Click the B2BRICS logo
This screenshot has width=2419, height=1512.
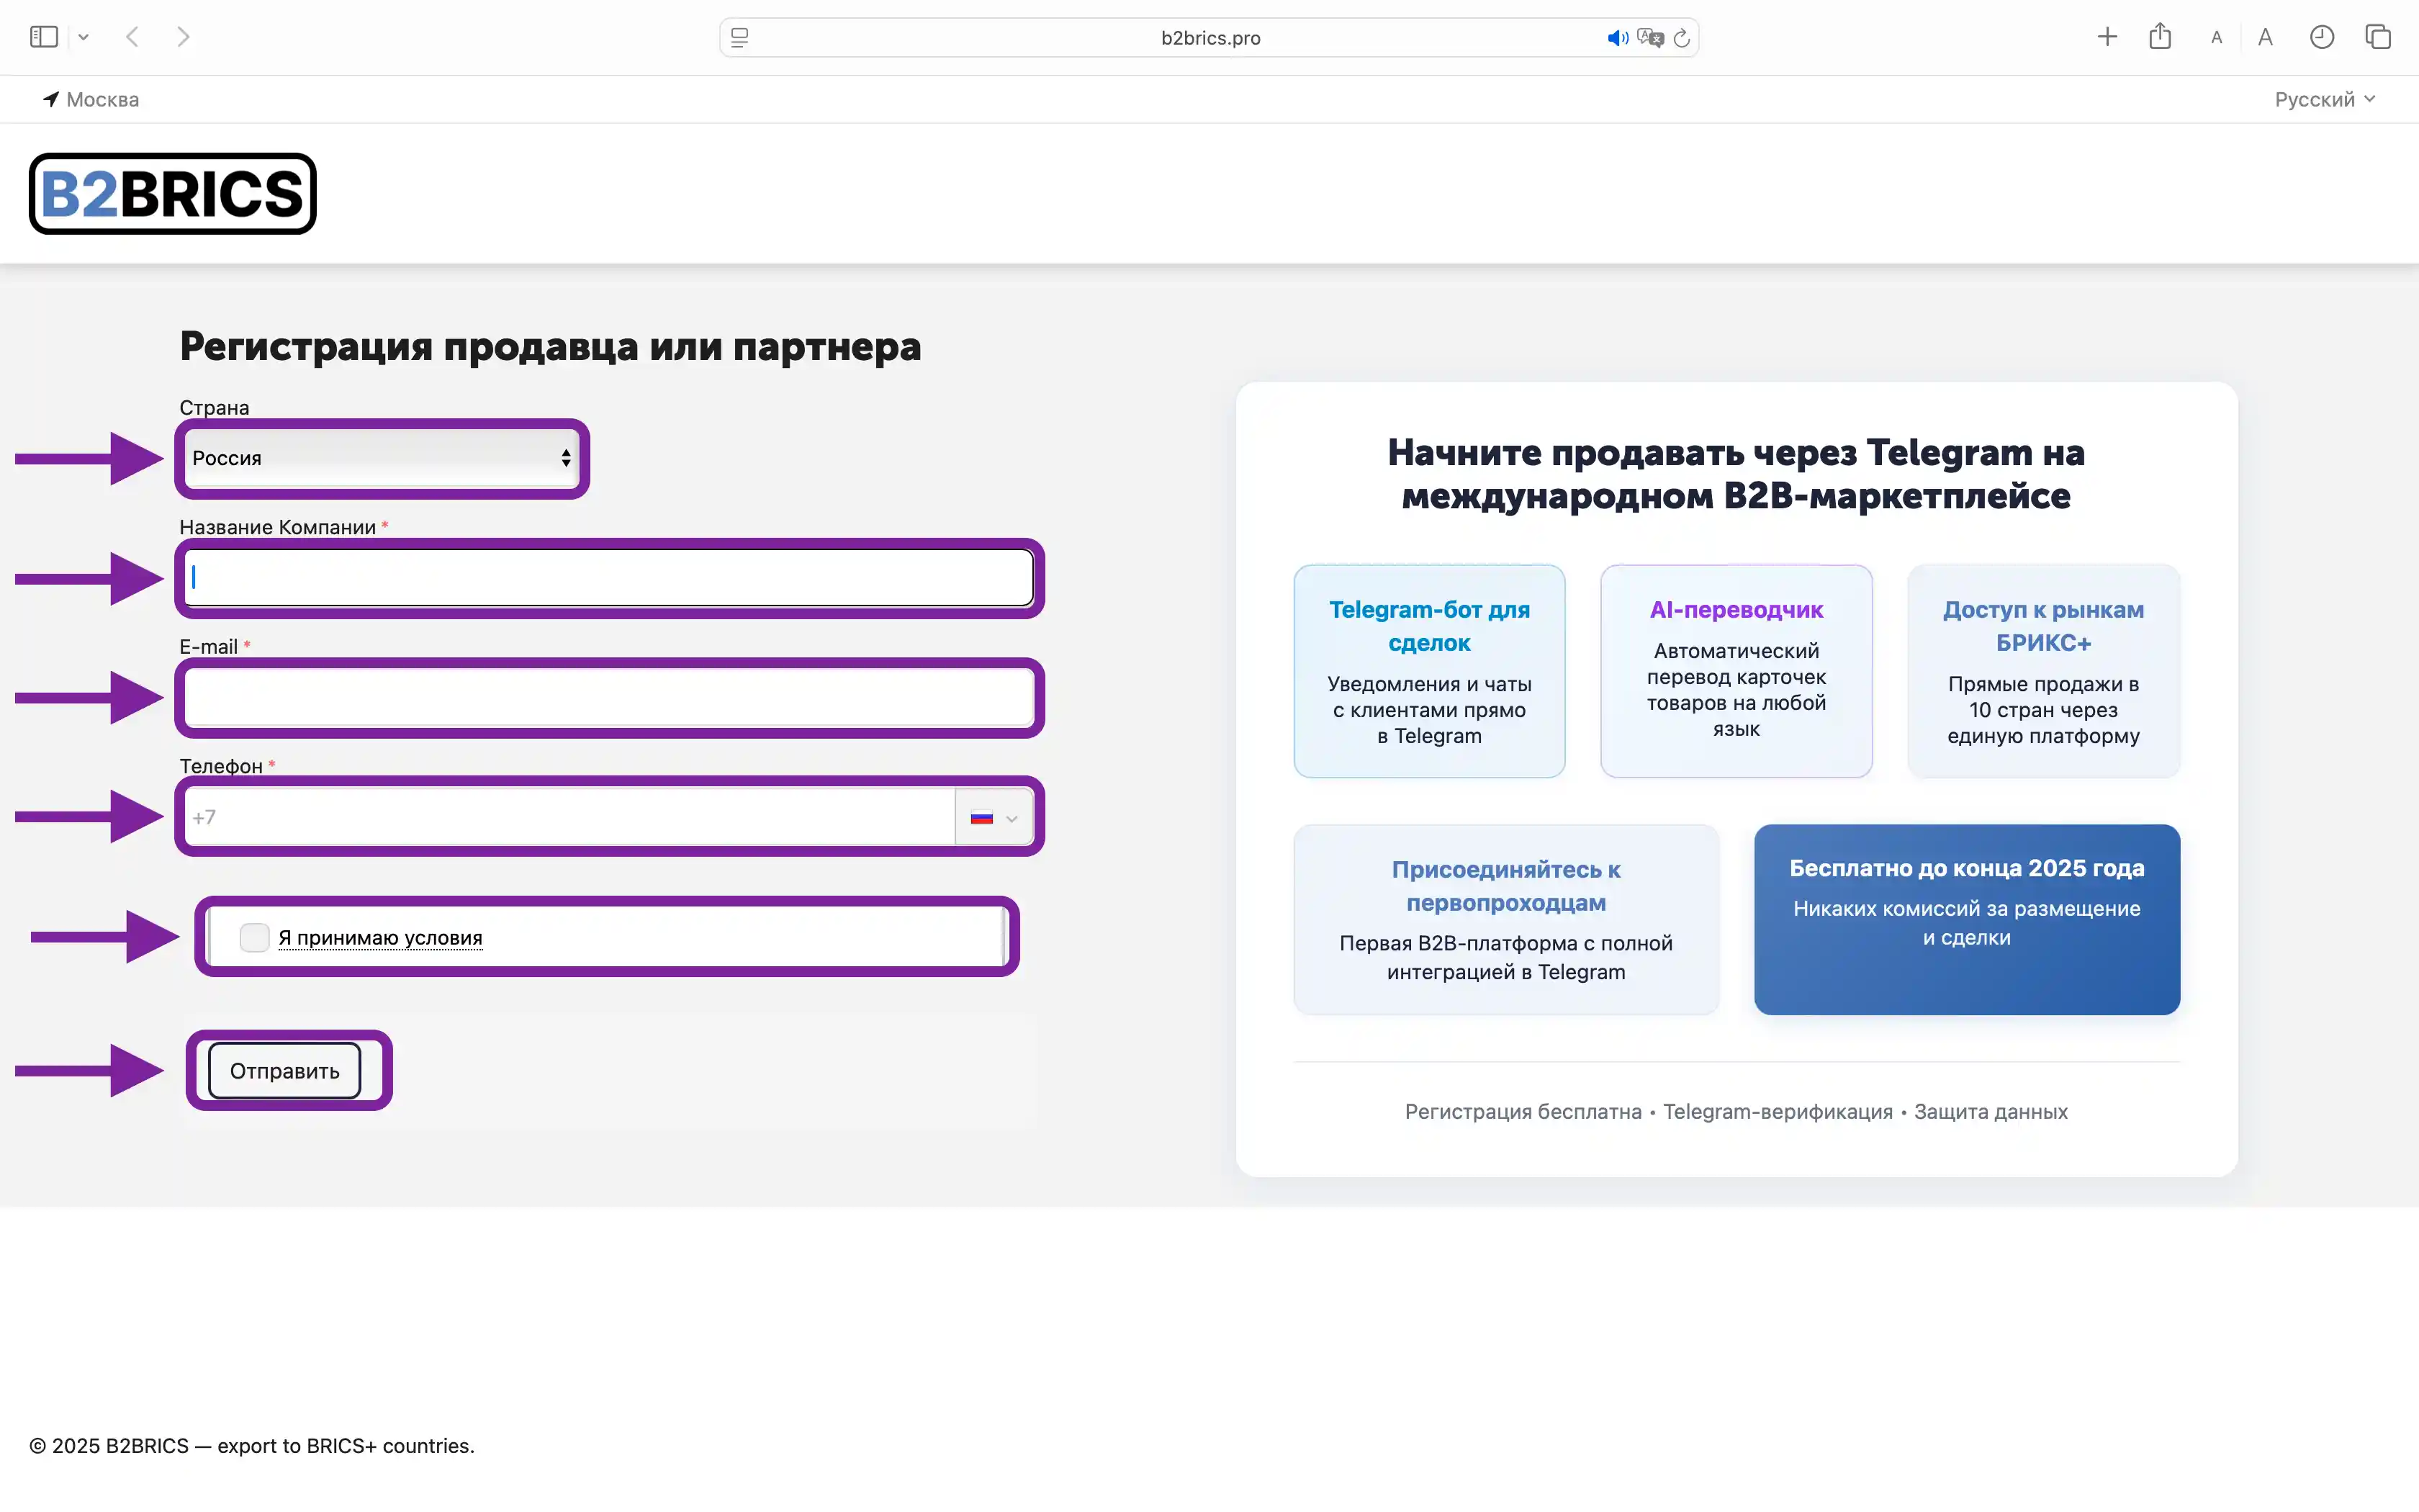[x=173, y=194]
